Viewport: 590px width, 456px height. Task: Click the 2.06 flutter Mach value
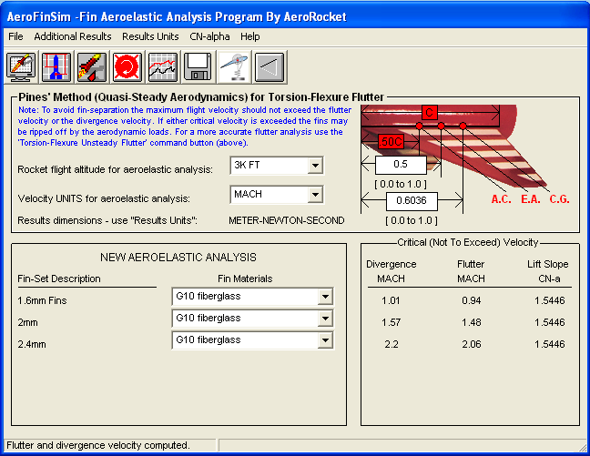tap(472, 344)
